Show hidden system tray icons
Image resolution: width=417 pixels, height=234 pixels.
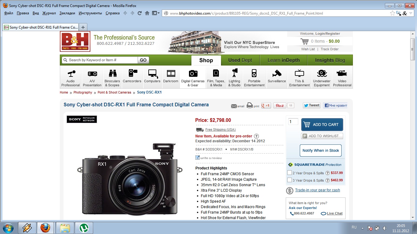[x=362, y=228]
